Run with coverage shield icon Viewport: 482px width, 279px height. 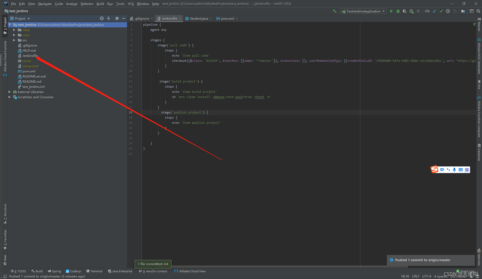pos(405,11)
